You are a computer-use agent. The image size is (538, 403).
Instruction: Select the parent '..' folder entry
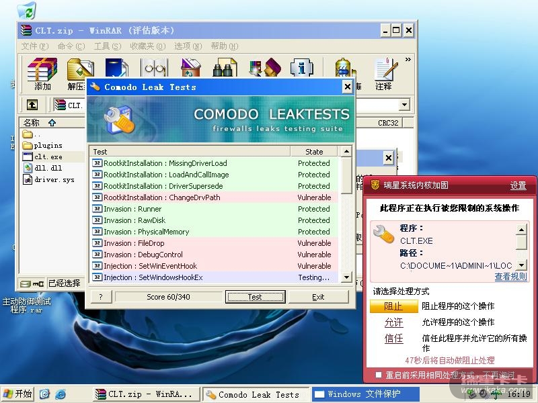pos(32,134)
